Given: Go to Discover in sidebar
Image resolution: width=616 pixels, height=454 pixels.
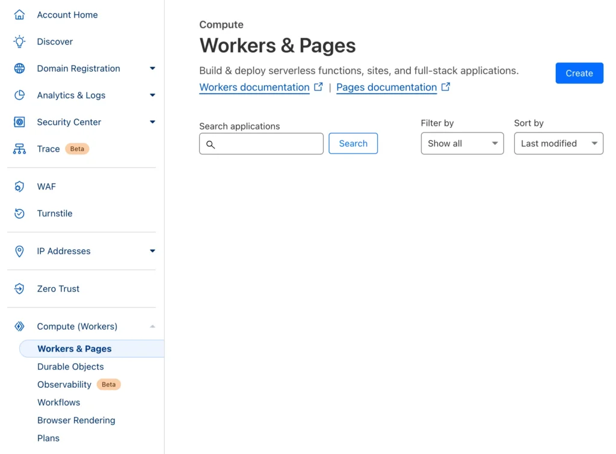Looking at the screenshot, I should tap(55, 42).
